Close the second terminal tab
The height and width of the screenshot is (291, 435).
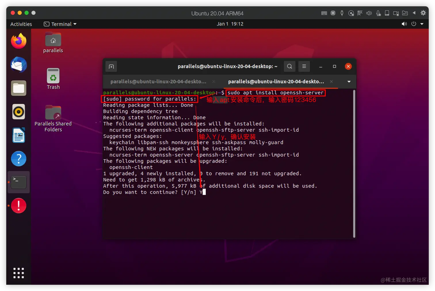point(331,82)
